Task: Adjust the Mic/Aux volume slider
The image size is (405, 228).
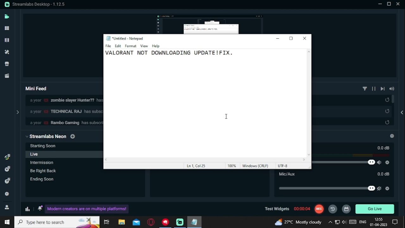Action: pos(327,188)
